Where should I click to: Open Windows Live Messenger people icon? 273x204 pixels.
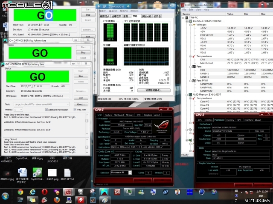tap(141, 192)
